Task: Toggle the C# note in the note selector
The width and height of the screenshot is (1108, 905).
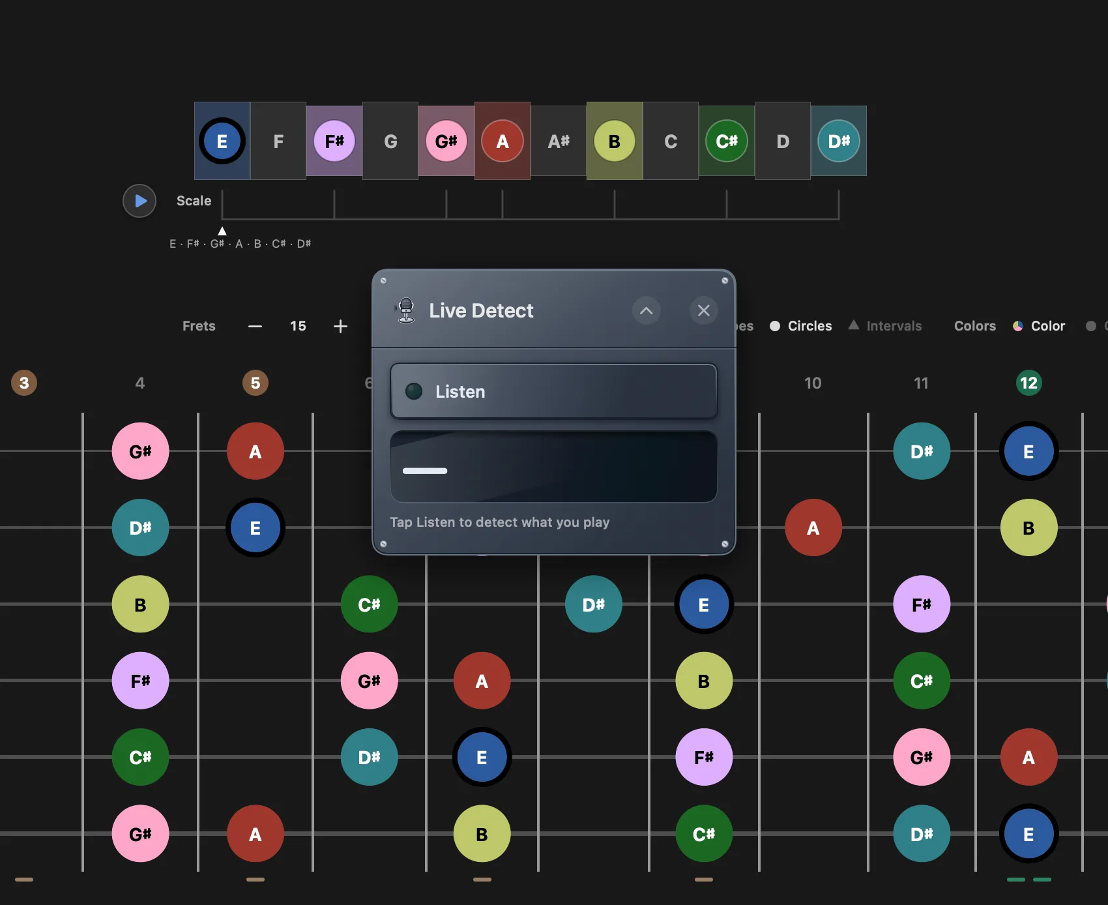Action: coord(727,141)
